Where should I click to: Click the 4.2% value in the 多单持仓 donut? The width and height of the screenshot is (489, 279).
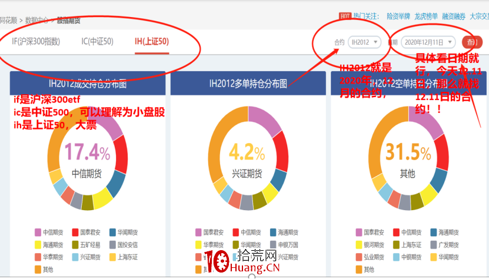coord(247,152)
